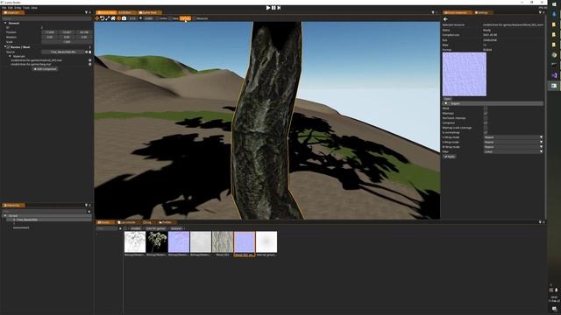This screenshot has width=561, height=315.
Task: Switch to the Log tab
Action: 147,222
